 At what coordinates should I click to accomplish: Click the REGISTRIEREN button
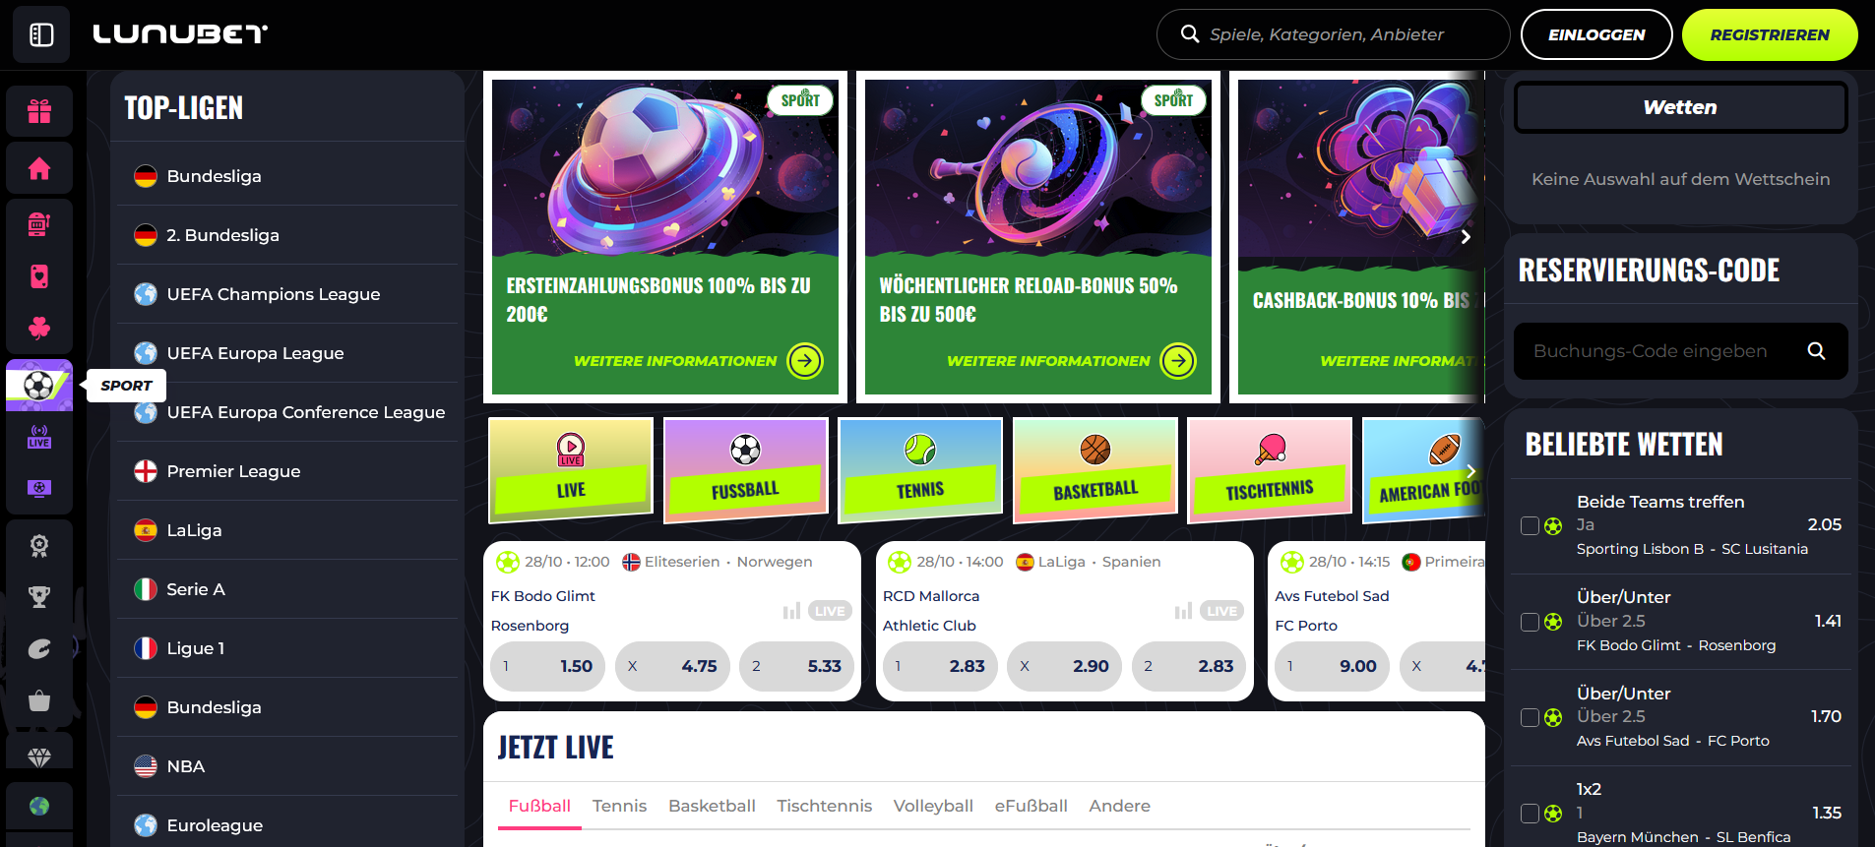(x=1770, y=34)
